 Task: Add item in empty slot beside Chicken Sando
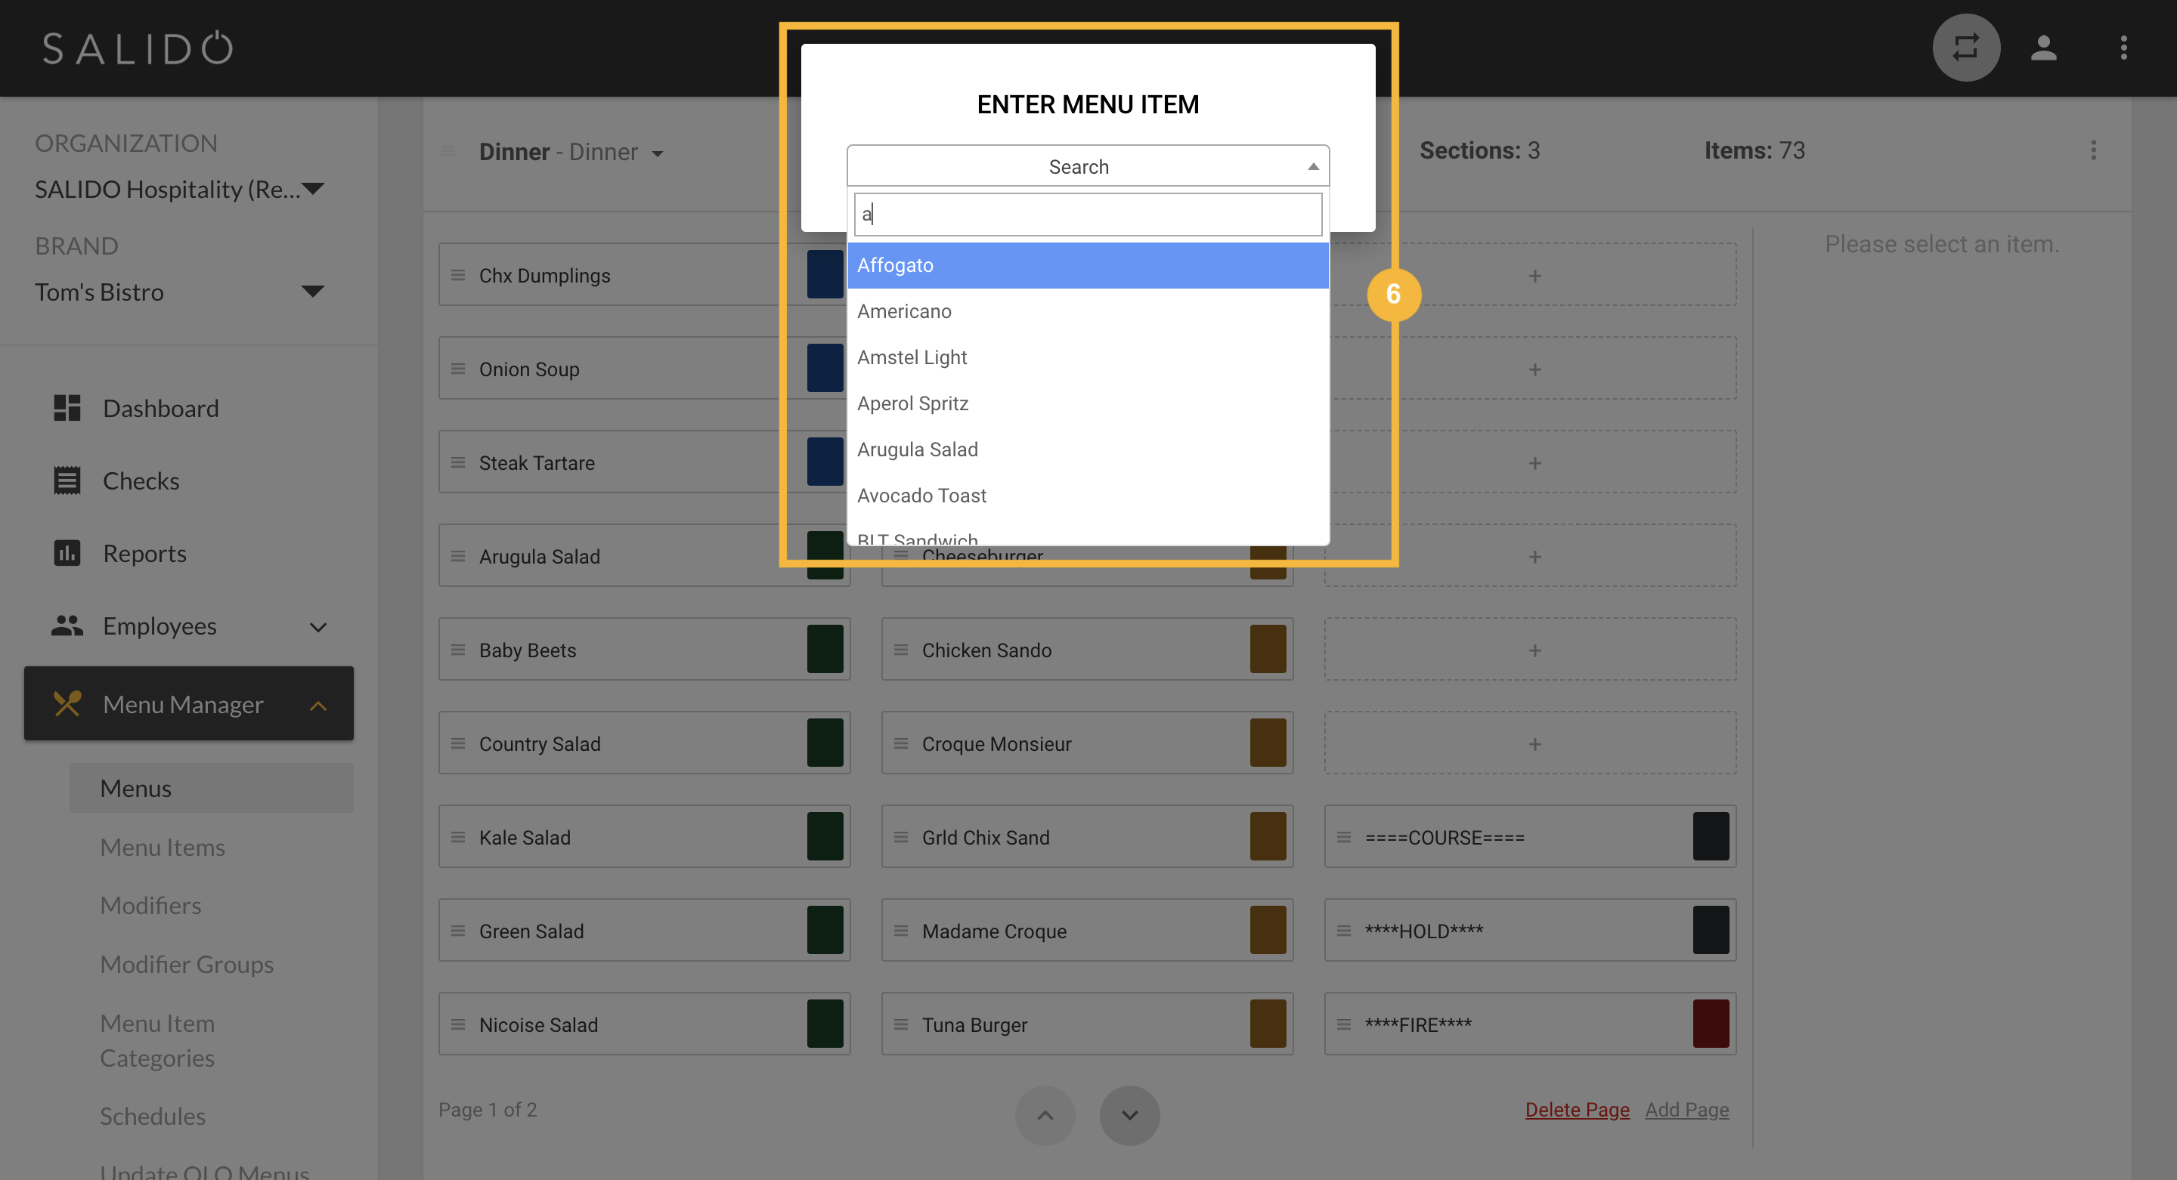point(1531,650)
